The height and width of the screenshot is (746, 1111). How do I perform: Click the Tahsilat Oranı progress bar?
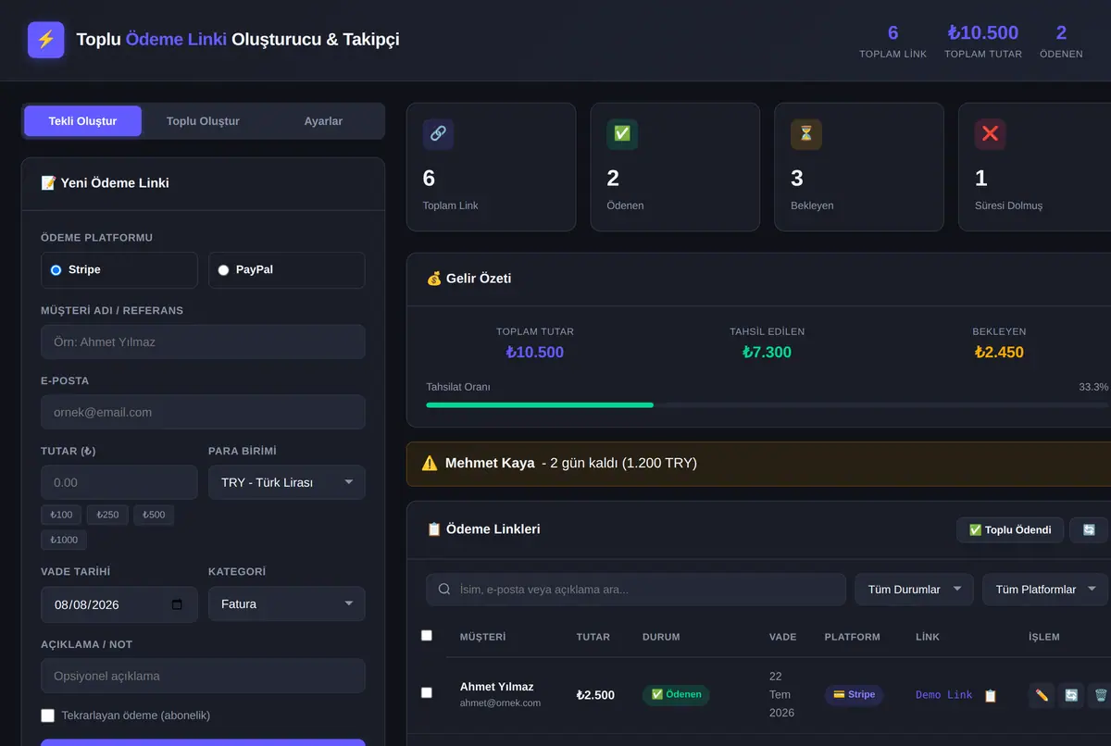(x=767, y=404)
